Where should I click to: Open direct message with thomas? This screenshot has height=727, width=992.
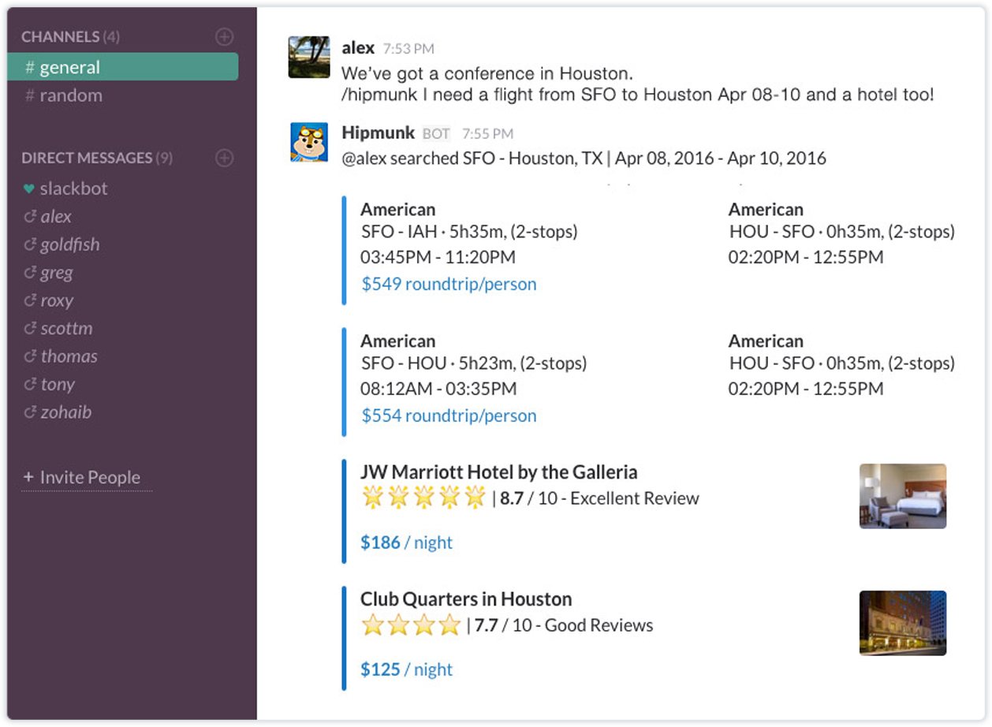(69, 356)
